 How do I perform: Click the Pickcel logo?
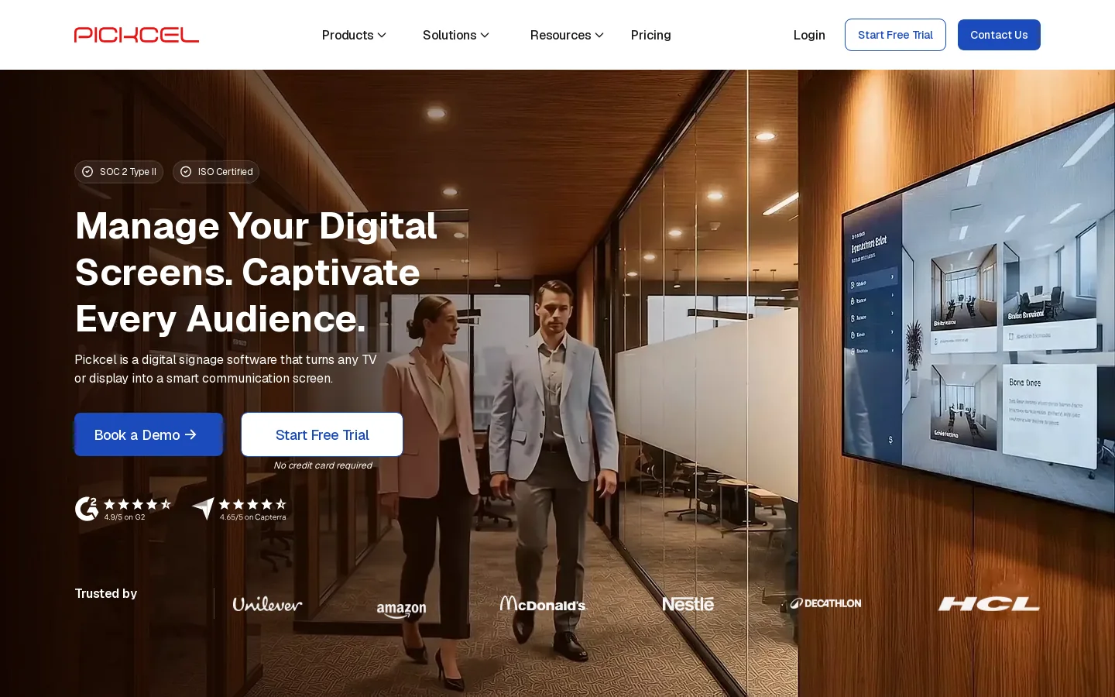pos(136,35)
